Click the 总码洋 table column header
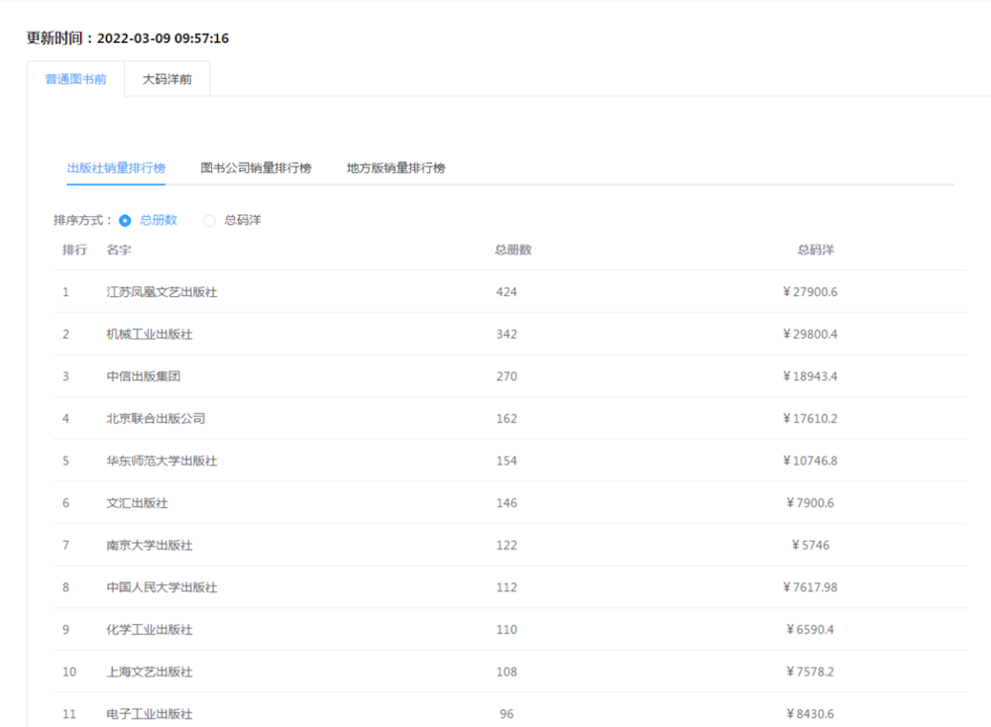Image resolution: width=991 pixels, height=727 pixels. tap(816, 250)
